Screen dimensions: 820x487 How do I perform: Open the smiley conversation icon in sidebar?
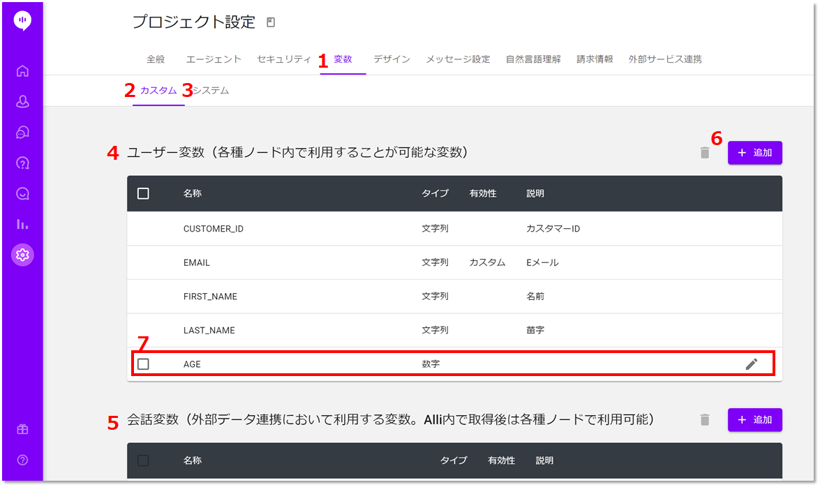click(22, 193)
